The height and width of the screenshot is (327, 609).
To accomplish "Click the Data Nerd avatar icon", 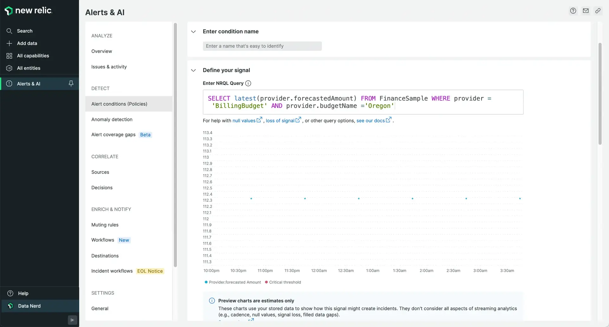I will (x=10, y=306).
